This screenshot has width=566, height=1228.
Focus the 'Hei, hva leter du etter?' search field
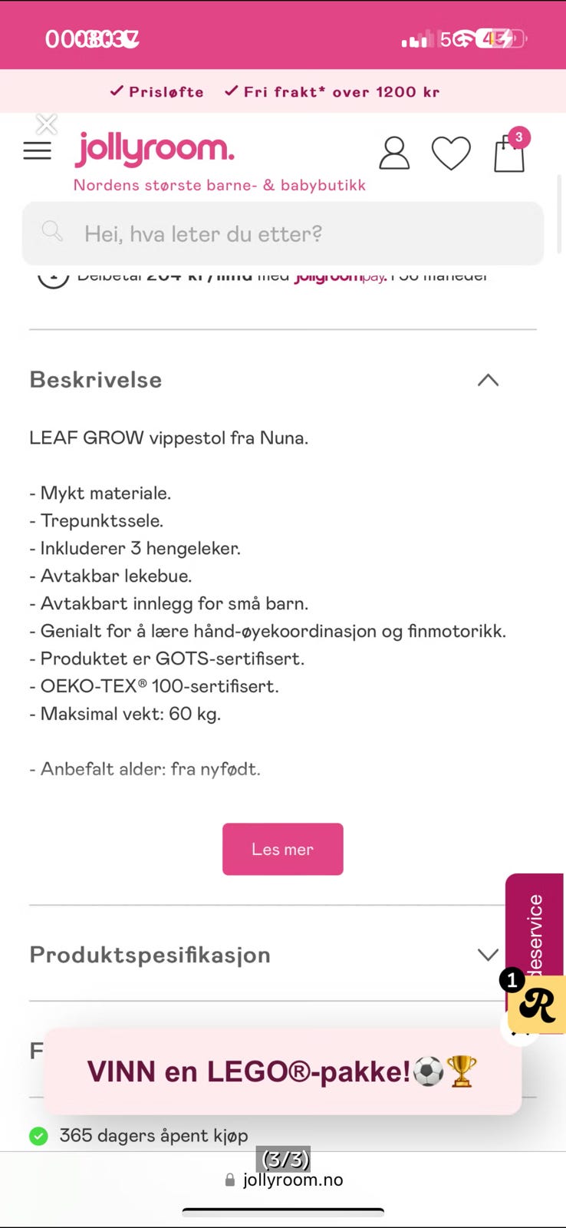(x=283, y=233)
